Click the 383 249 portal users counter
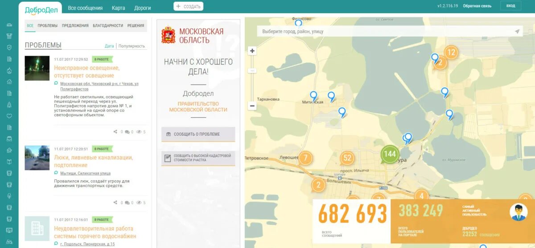535x248 pixels. [421, 211]
